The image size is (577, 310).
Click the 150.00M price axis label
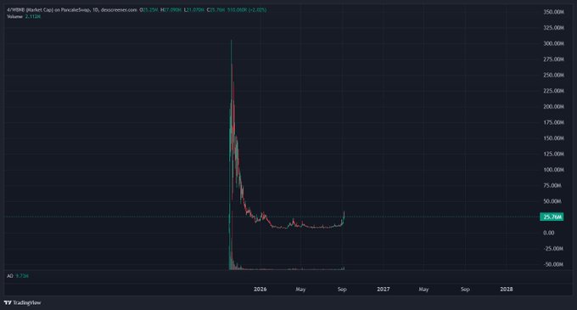point(553,138)
